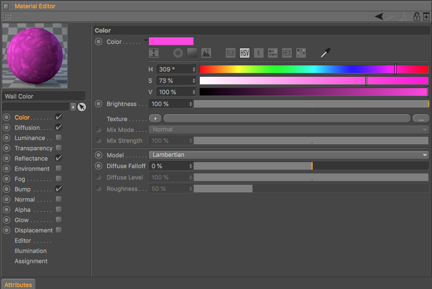Click the Material Editor window menu square
The image size is (432, 289).
pyautogui.click(x=6, y=6)
